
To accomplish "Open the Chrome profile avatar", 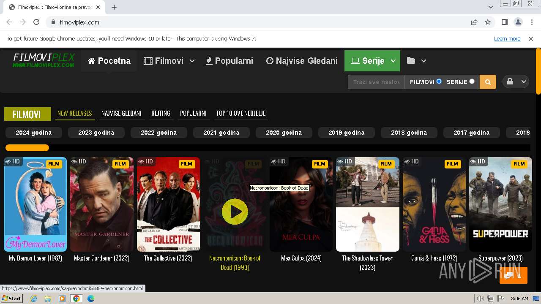I will click(518, 22).
